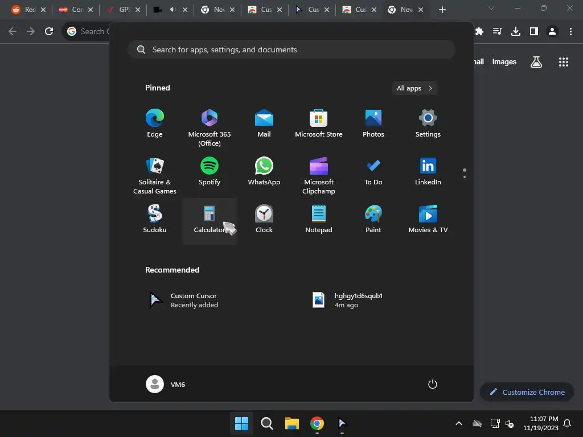Open the Edge app from pinned apps
Image resolution: width=583 pixels, height=437 pixels.
coord(155,124)
